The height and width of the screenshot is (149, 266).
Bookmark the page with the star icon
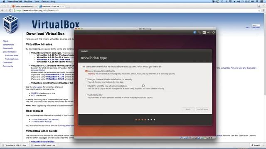point(259,10)
